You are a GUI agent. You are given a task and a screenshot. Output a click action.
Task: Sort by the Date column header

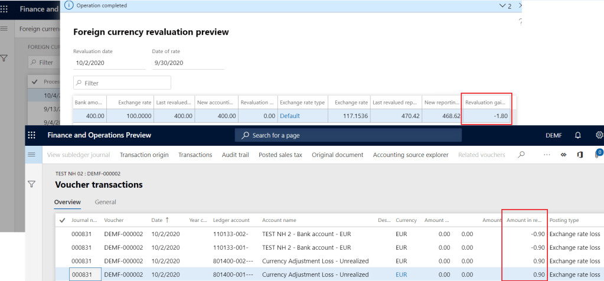pyautogui.click(x=156, y=220)
